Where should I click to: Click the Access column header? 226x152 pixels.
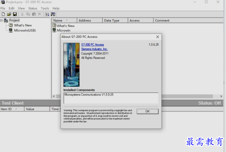141,21
